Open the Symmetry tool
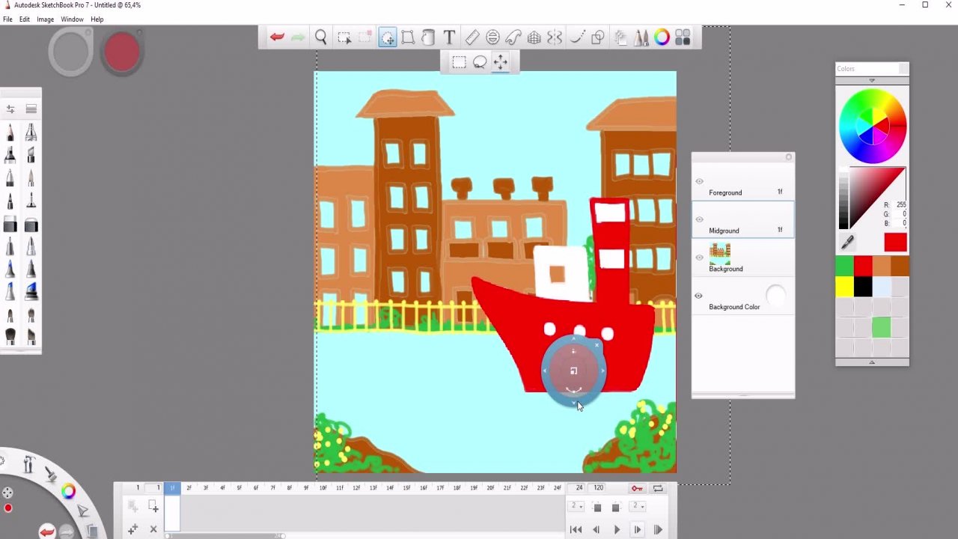Image resolution: width=958 pixels, height=539 pixels. [555, 37]
